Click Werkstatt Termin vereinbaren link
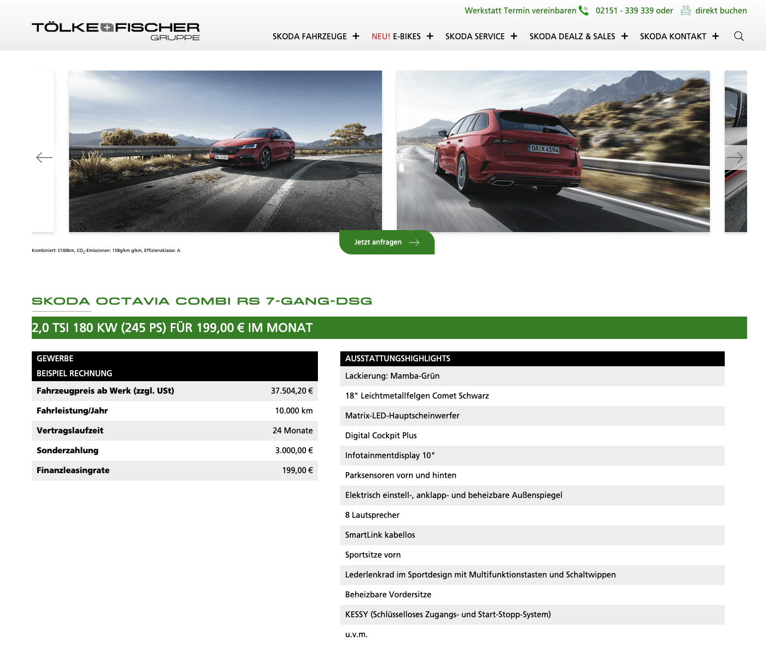This screenshot has width=766, height=656. point(520,10)
